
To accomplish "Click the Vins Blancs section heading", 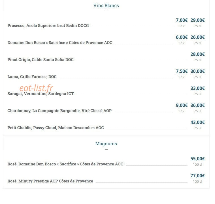I will [106, 5].
